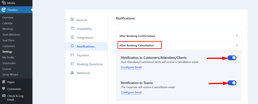This screenshot has width=258, height=104.
Task: Open Team Members submenu item
Action: click(x=11, y=35)
